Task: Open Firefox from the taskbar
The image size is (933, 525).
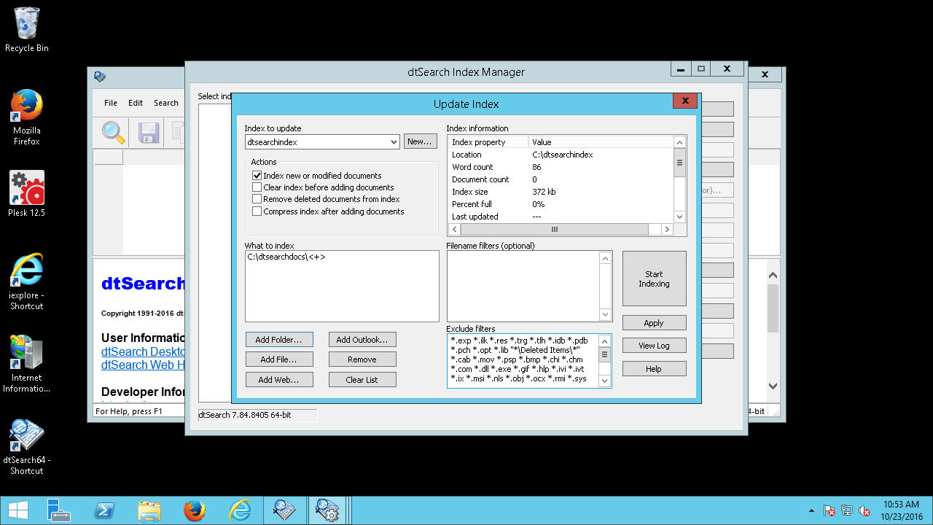Action: click(195, 510)
